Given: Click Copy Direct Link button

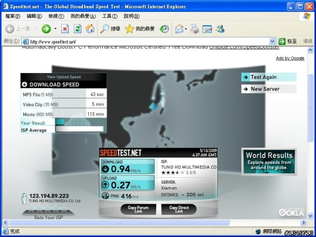Looking at the screenshot, I should tap(179, 209).
